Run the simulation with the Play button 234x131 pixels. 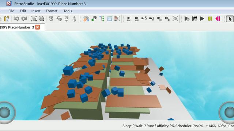(x=202, y=19)
